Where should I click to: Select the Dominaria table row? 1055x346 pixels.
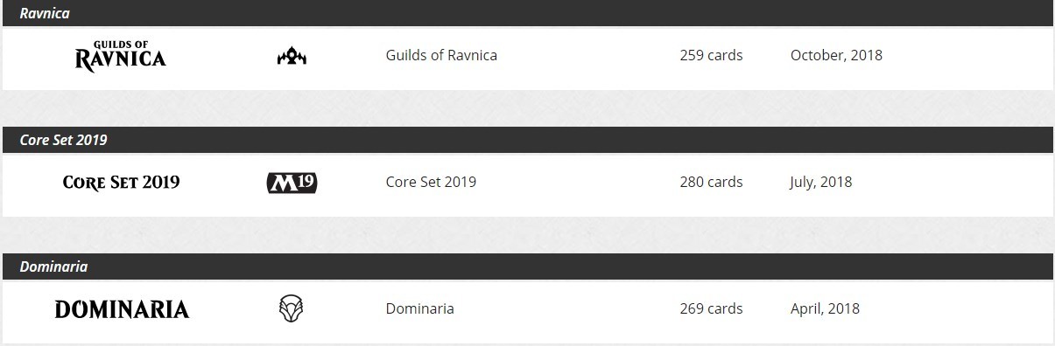(x=527, y=311)
